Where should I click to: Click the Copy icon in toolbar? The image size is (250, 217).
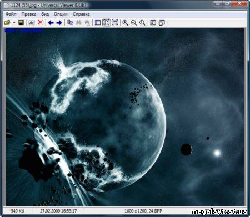click(x=70, y=22)
